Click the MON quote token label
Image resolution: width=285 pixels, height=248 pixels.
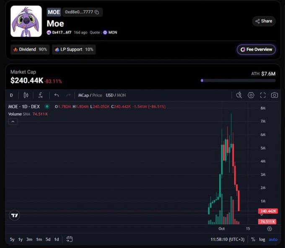113,33
